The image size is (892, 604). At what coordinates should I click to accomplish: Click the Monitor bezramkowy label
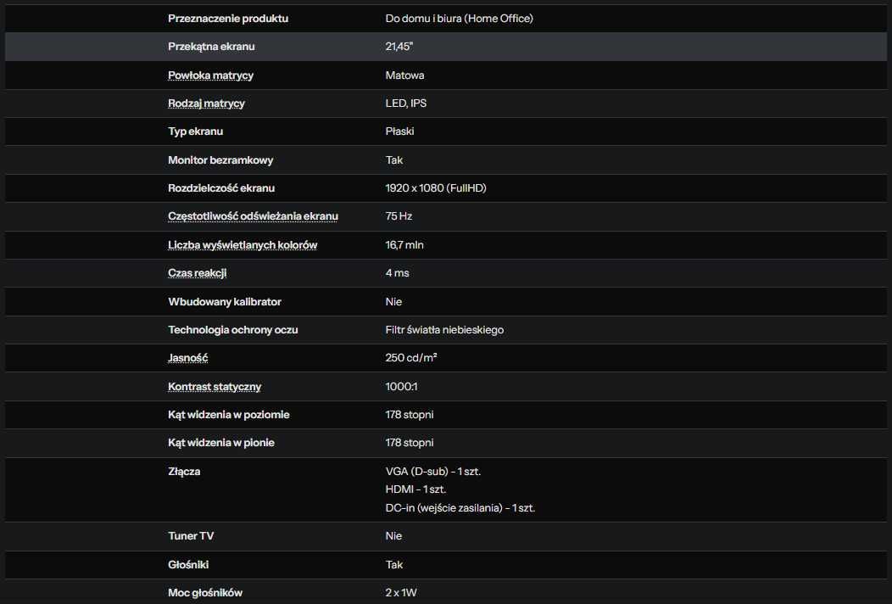click(220, 160)
